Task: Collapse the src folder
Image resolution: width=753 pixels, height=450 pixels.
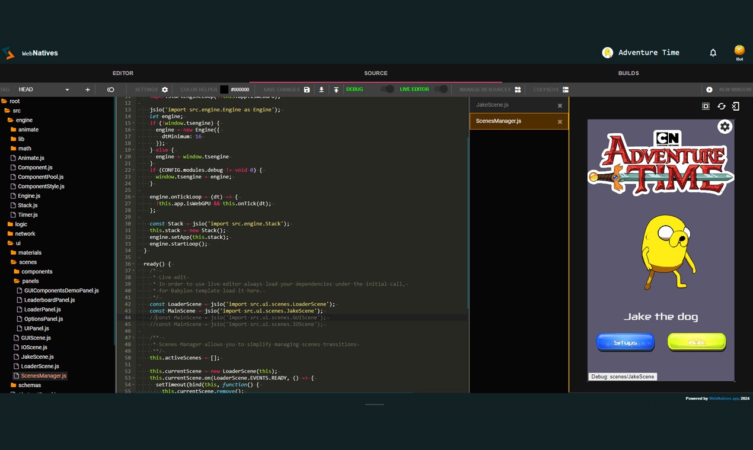Action: pyautogui.click(x=7, y=111)
